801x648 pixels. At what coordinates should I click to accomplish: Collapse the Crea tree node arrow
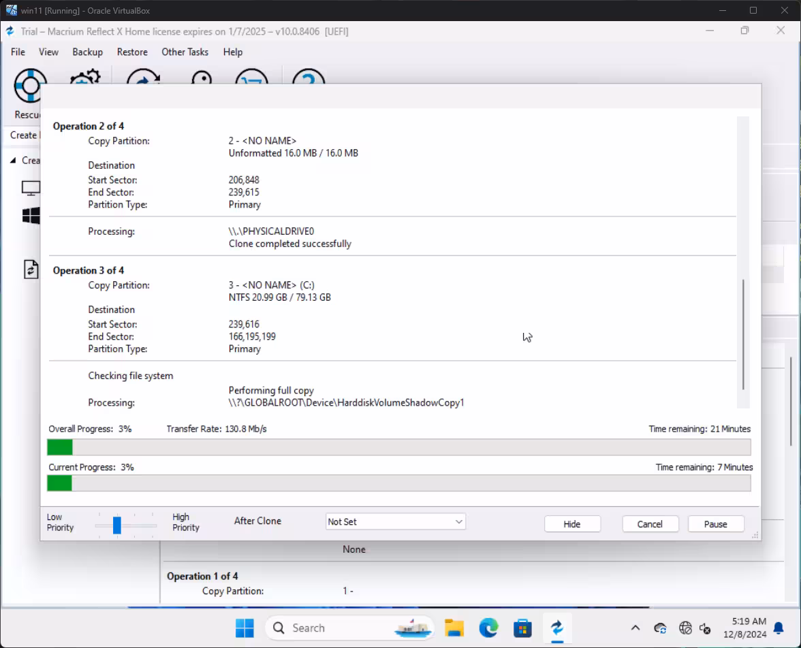click(14, 161)
